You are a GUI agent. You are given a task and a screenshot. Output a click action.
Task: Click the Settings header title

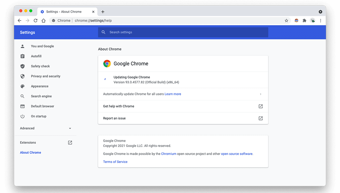(27, 32)
